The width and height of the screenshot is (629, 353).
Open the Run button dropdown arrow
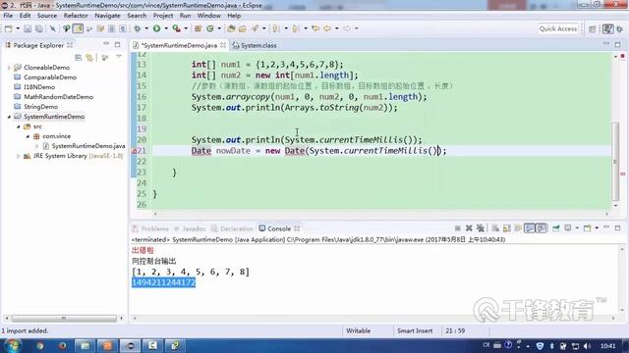coord(166,28)
